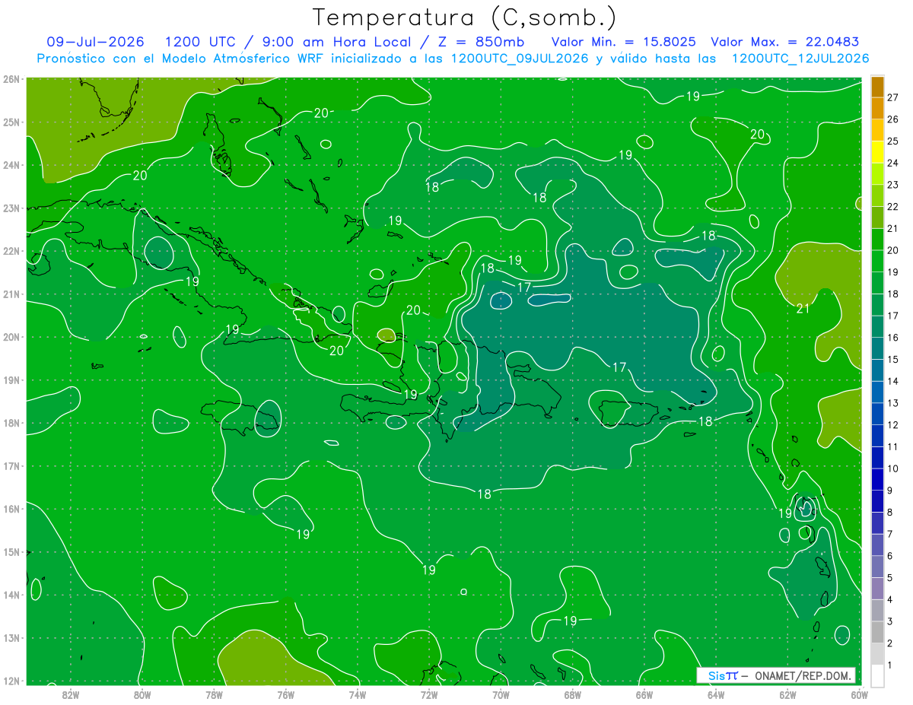
Task: Click the "60W" longitude axis label
Action: [x=860, y=694]
